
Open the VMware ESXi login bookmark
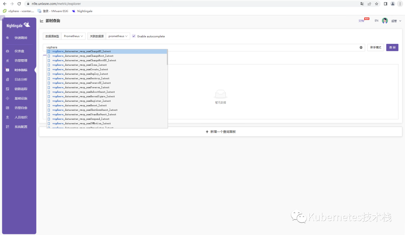(x=53, y=11)
